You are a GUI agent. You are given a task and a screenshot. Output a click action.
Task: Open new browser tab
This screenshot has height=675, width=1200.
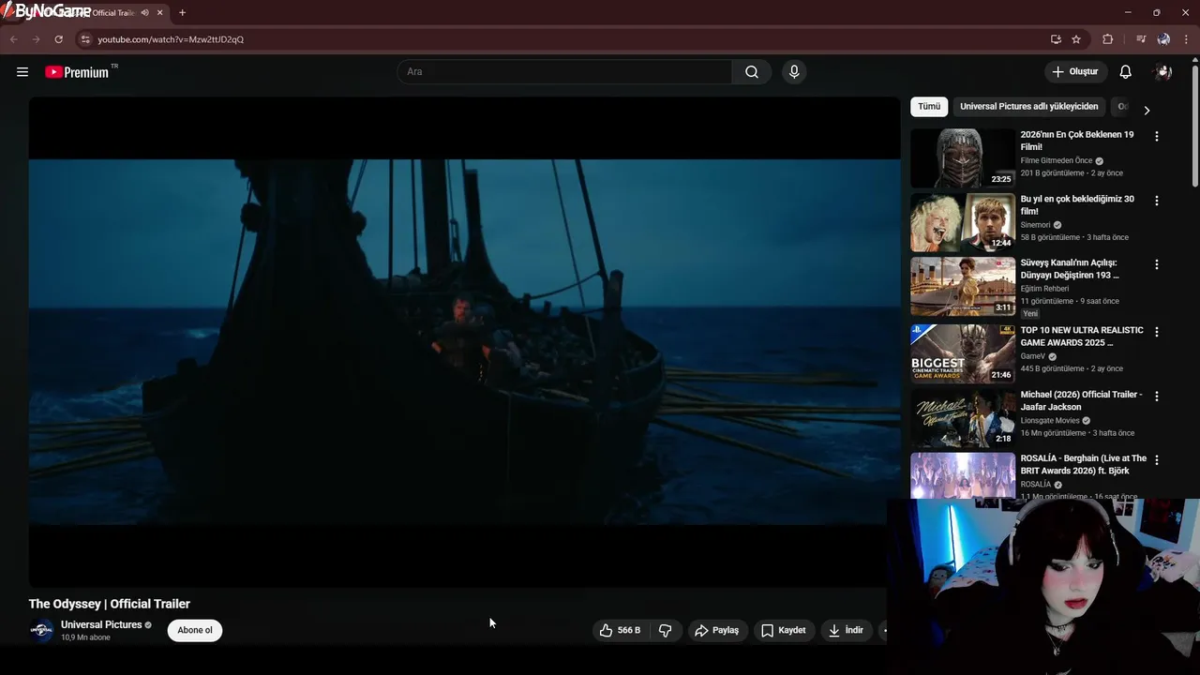182,12
